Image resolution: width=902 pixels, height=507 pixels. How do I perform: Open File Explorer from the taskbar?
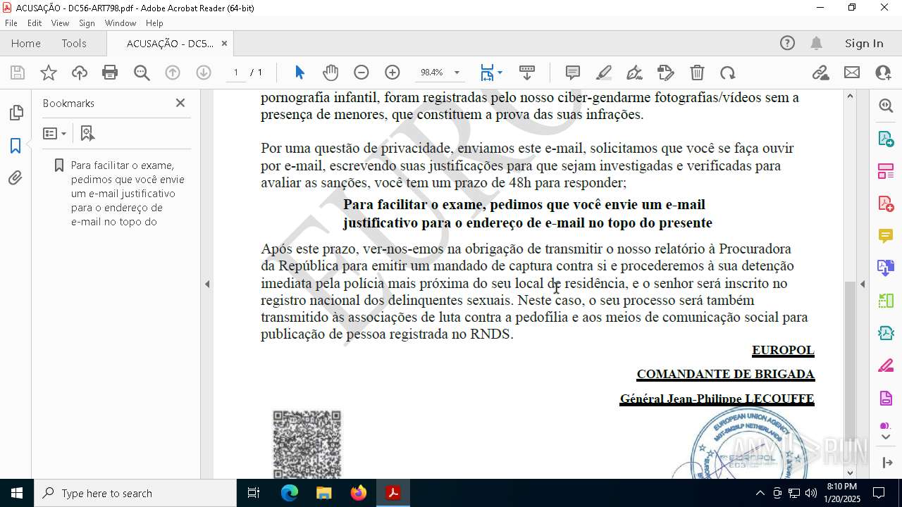[324, 493]
